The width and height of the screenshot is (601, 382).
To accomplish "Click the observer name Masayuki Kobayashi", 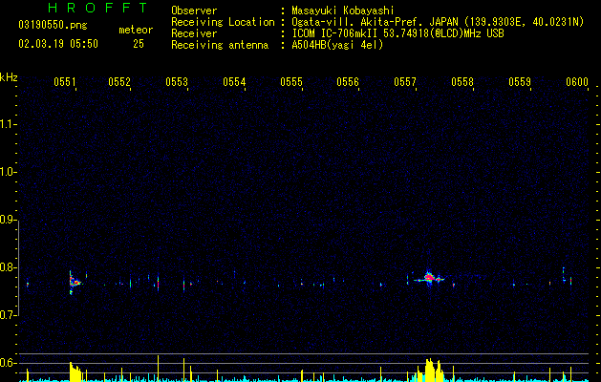I will click(343, 11).
